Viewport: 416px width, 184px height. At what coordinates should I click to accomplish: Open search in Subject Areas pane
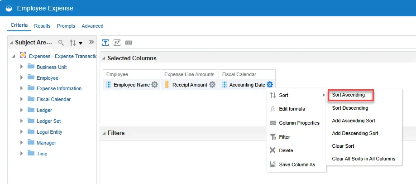(x=61, y=43)
